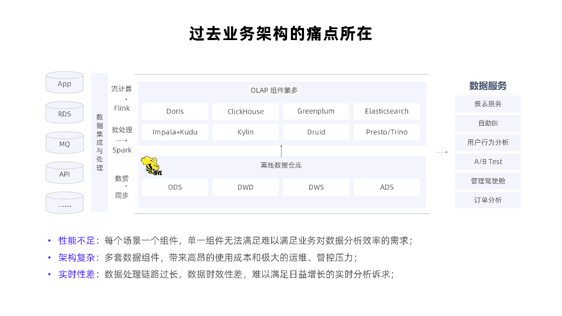The image size is (562, 316).
Task: Select the ODS warehouse layer box
Action: tap(175, 188)
